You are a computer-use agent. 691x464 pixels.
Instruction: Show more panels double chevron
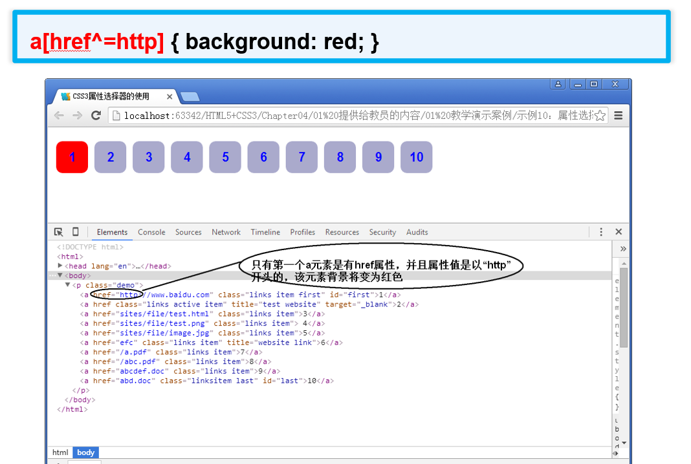click(x=623, y=249)
